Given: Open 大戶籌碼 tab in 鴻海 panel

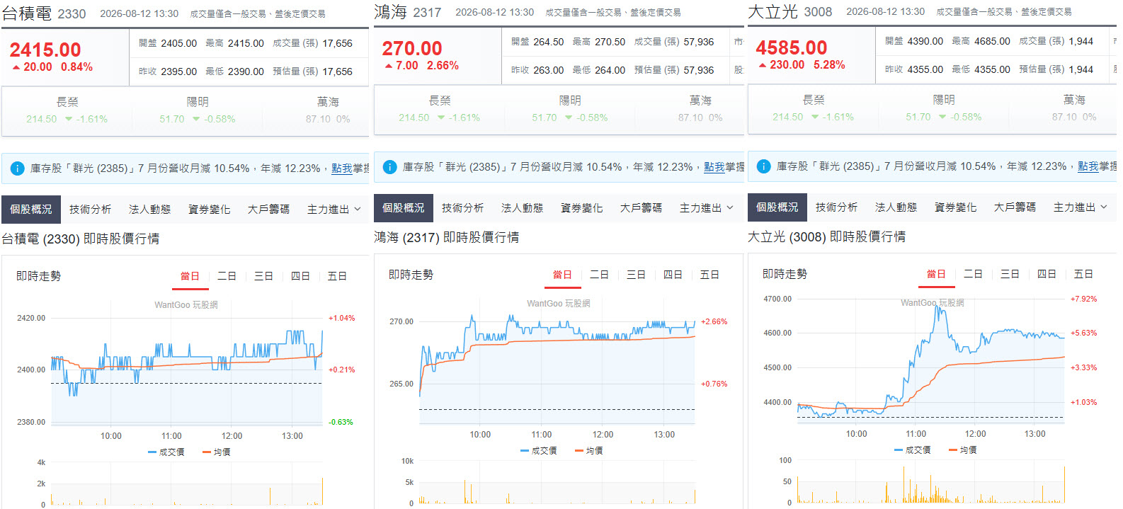Looking at the screenshot, I should tap(641, 208).
